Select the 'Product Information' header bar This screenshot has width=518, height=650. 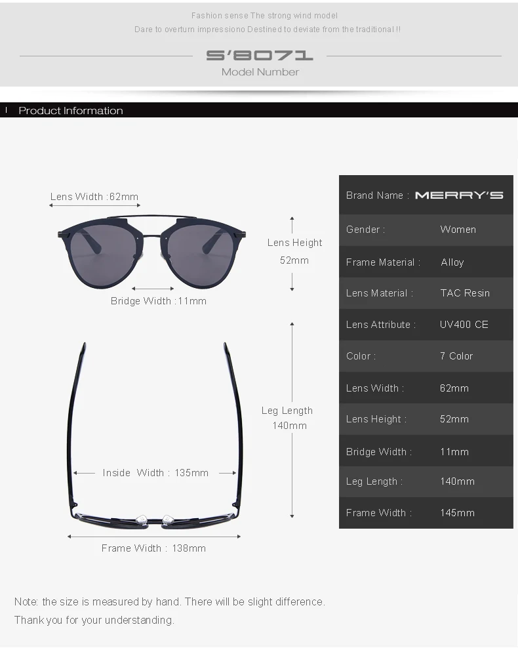pyautogui.click(x=259, y=110)
